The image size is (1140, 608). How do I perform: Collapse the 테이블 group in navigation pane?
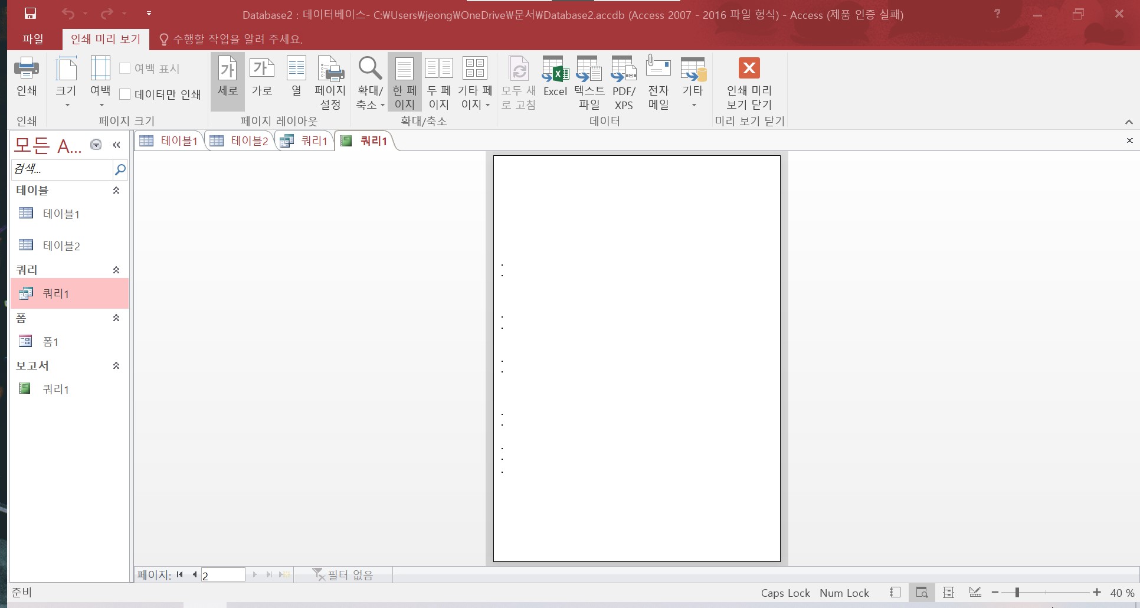click(116, 191)
